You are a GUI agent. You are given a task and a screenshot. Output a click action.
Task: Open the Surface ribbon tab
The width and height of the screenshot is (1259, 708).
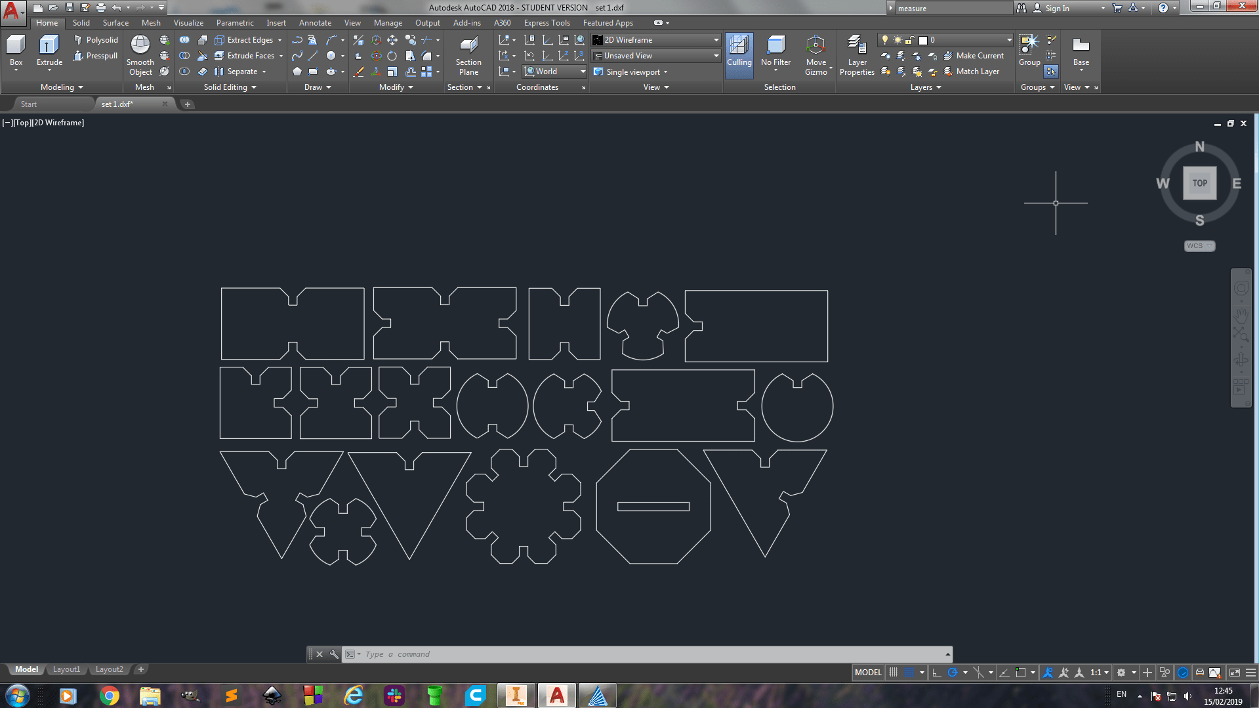click(115, 23)
